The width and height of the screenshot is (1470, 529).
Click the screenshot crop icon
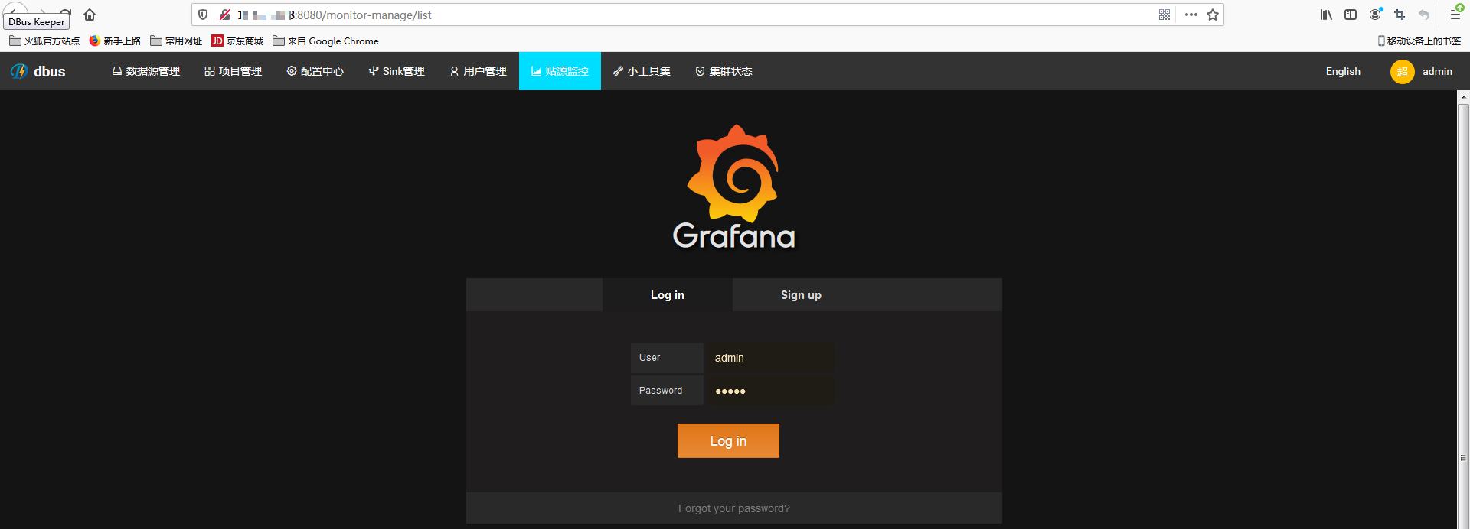pyautogui.click(x=1400, y=15)
